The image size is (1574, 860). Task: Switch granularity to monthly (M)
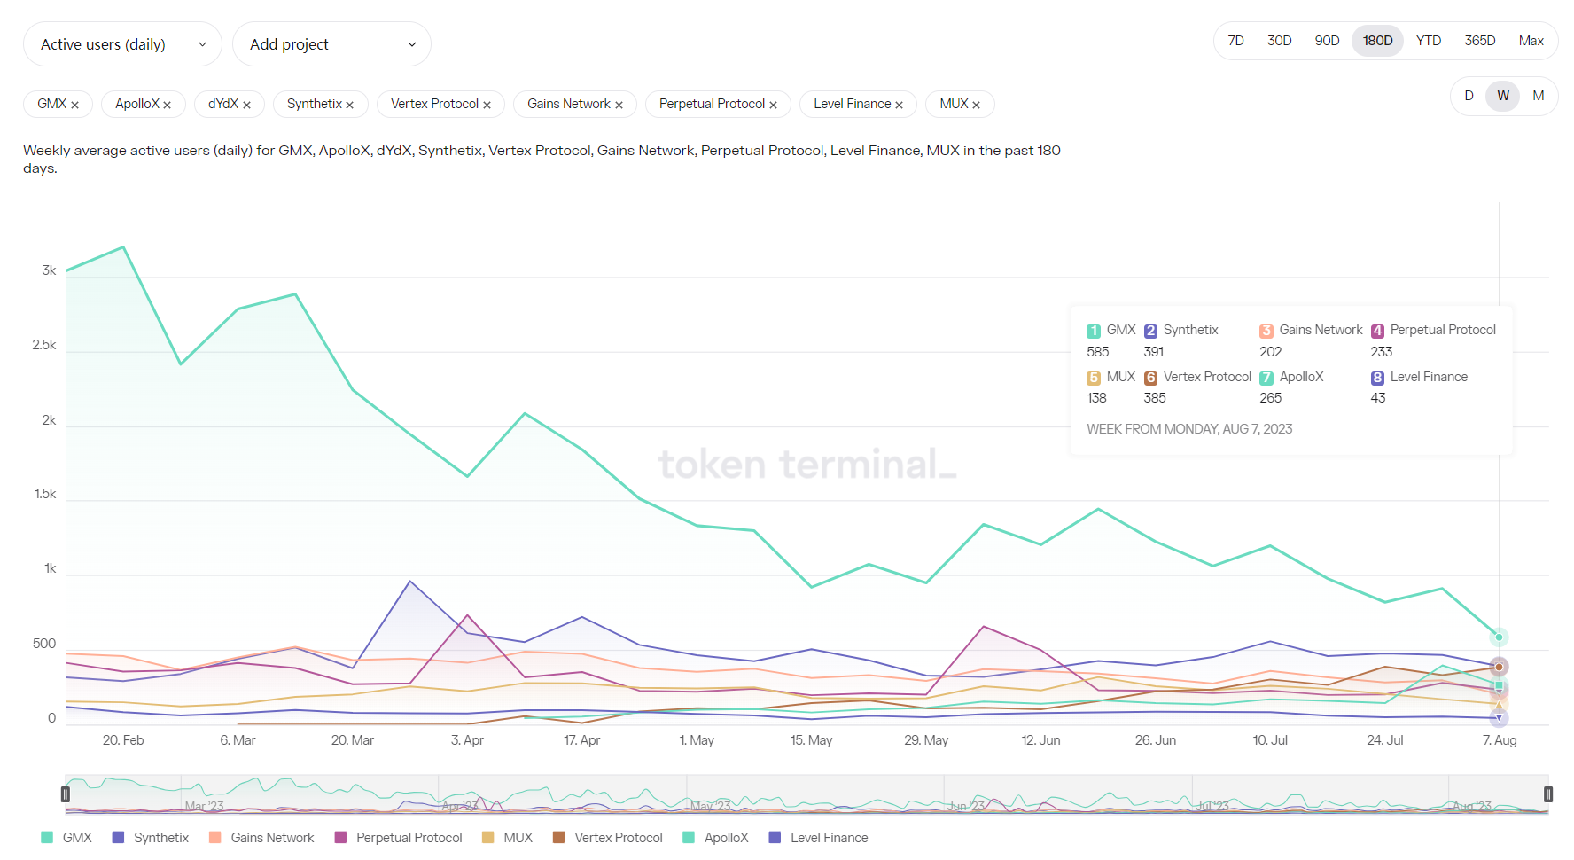1538,96
